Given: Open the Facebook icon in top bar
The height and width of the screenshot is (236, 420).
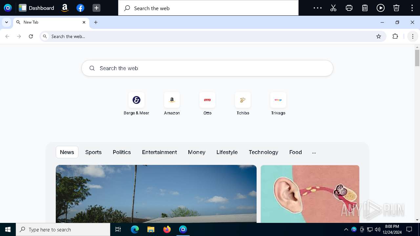Looking at the screenshot, I should coord(80,8).
